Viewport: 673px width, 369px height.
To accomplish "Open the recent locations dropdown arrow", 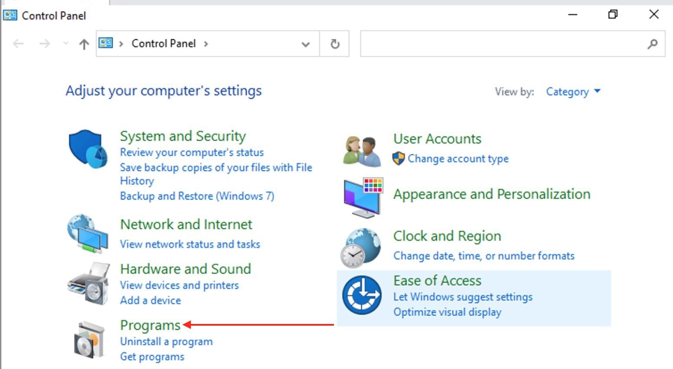I will 65,43.
